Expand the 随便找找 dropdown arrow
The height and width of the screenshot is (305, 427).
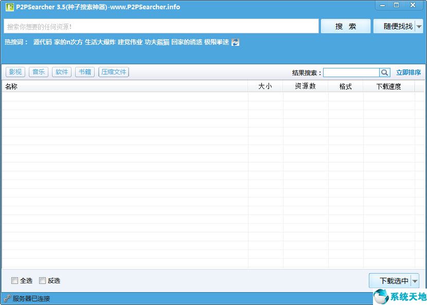(x=419, y=26)
